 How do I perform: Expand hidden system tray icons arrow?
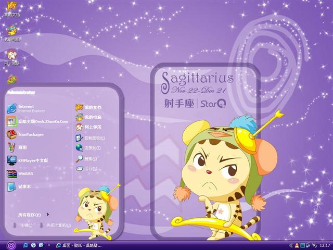pos(291,245)
